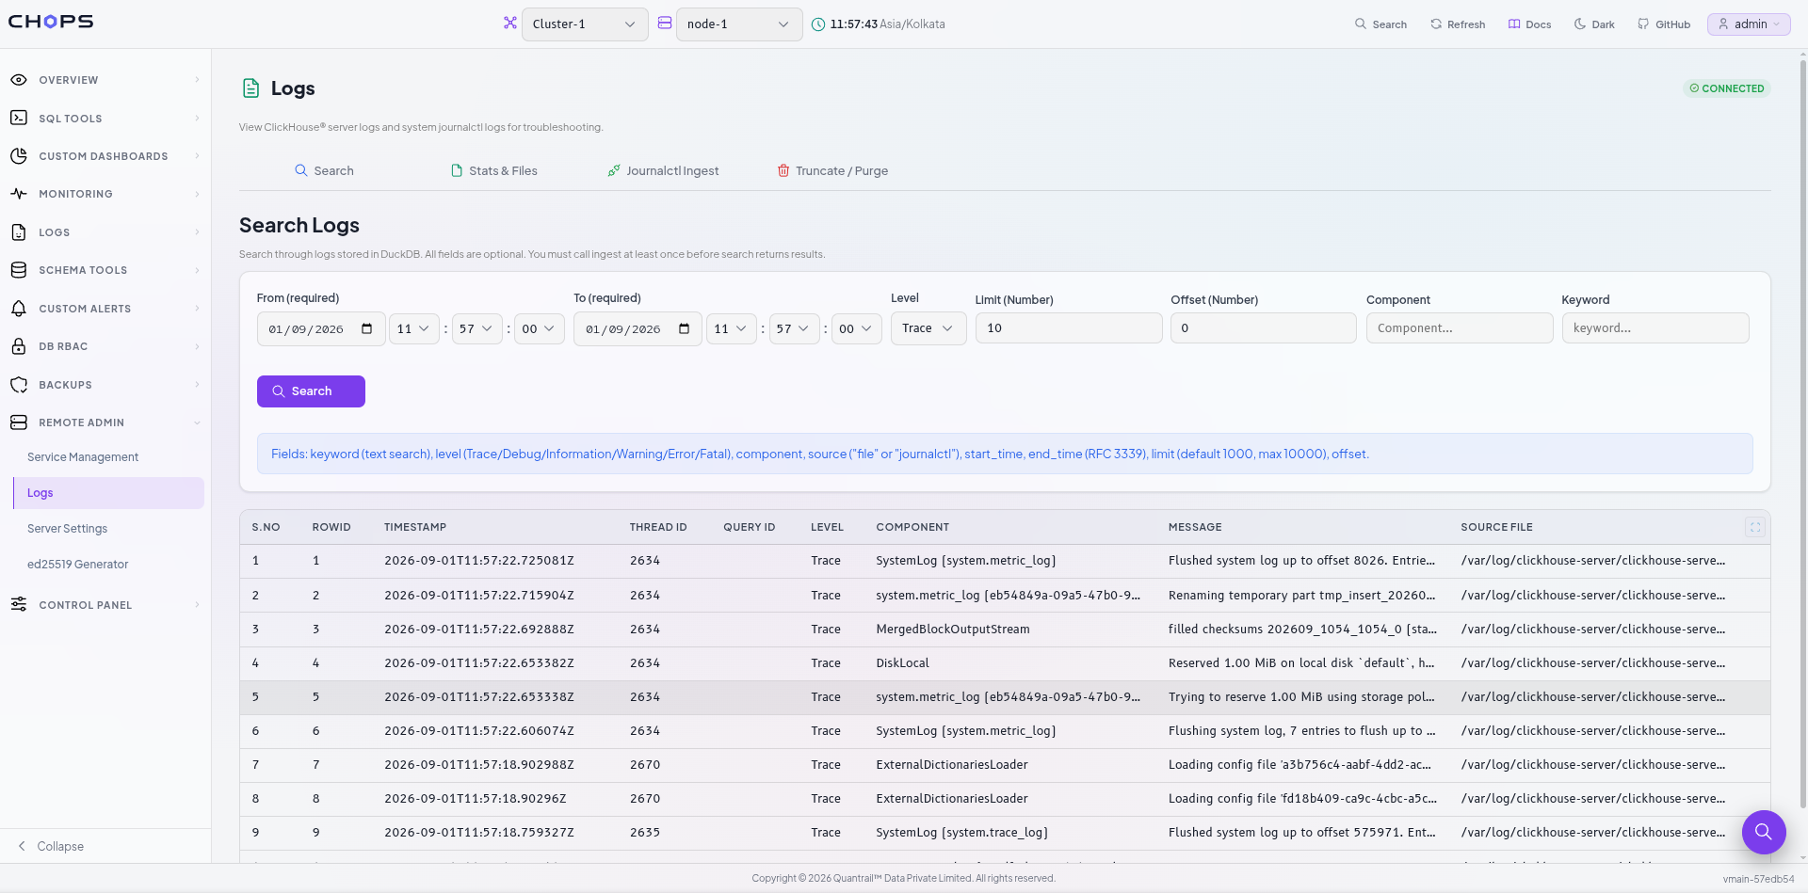Click the Offset number field
Screen dimensions: 1808x893
[1264, 328]
